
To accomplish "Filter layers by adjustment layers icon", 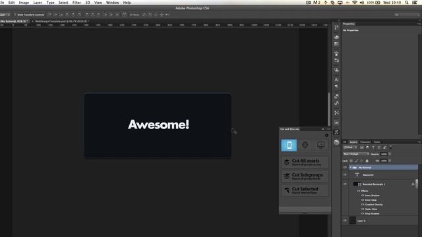I will [367, 147].
